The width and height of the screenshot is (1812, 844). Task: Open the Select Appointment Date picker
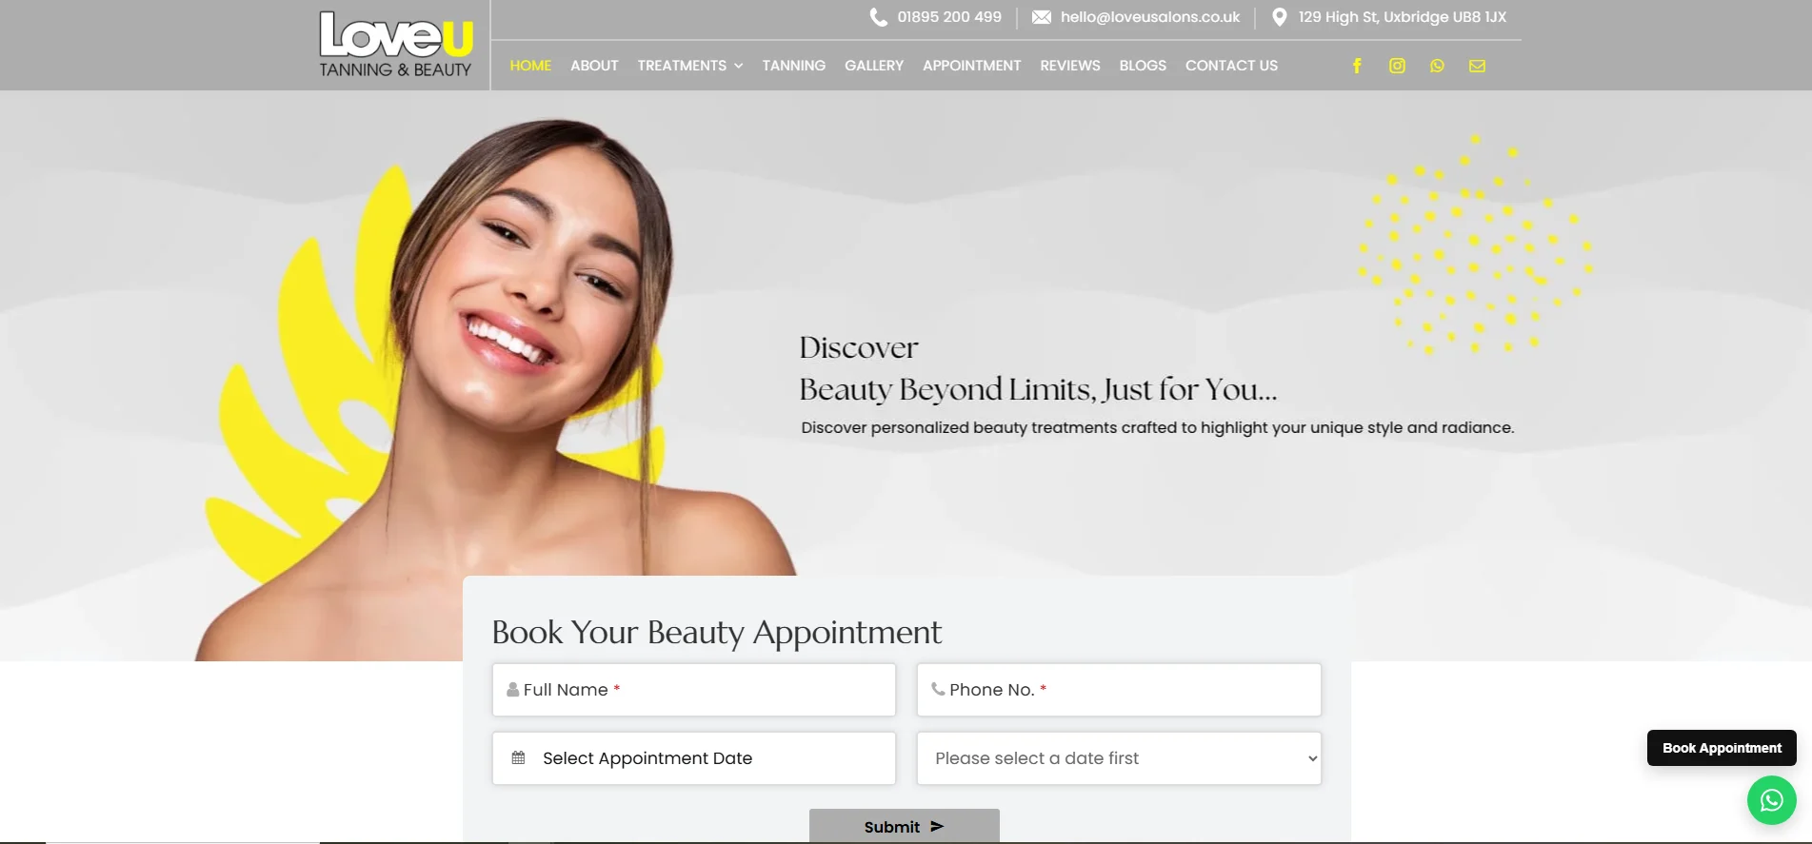pos(694,758)
